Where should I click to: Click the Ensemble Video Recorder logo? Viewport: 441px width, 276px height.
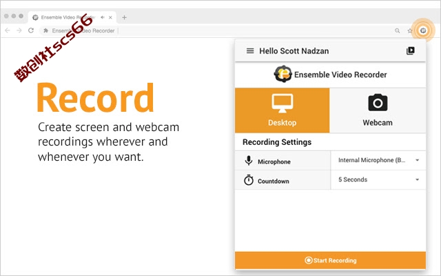pyautogui.click(x=283, y=74)
